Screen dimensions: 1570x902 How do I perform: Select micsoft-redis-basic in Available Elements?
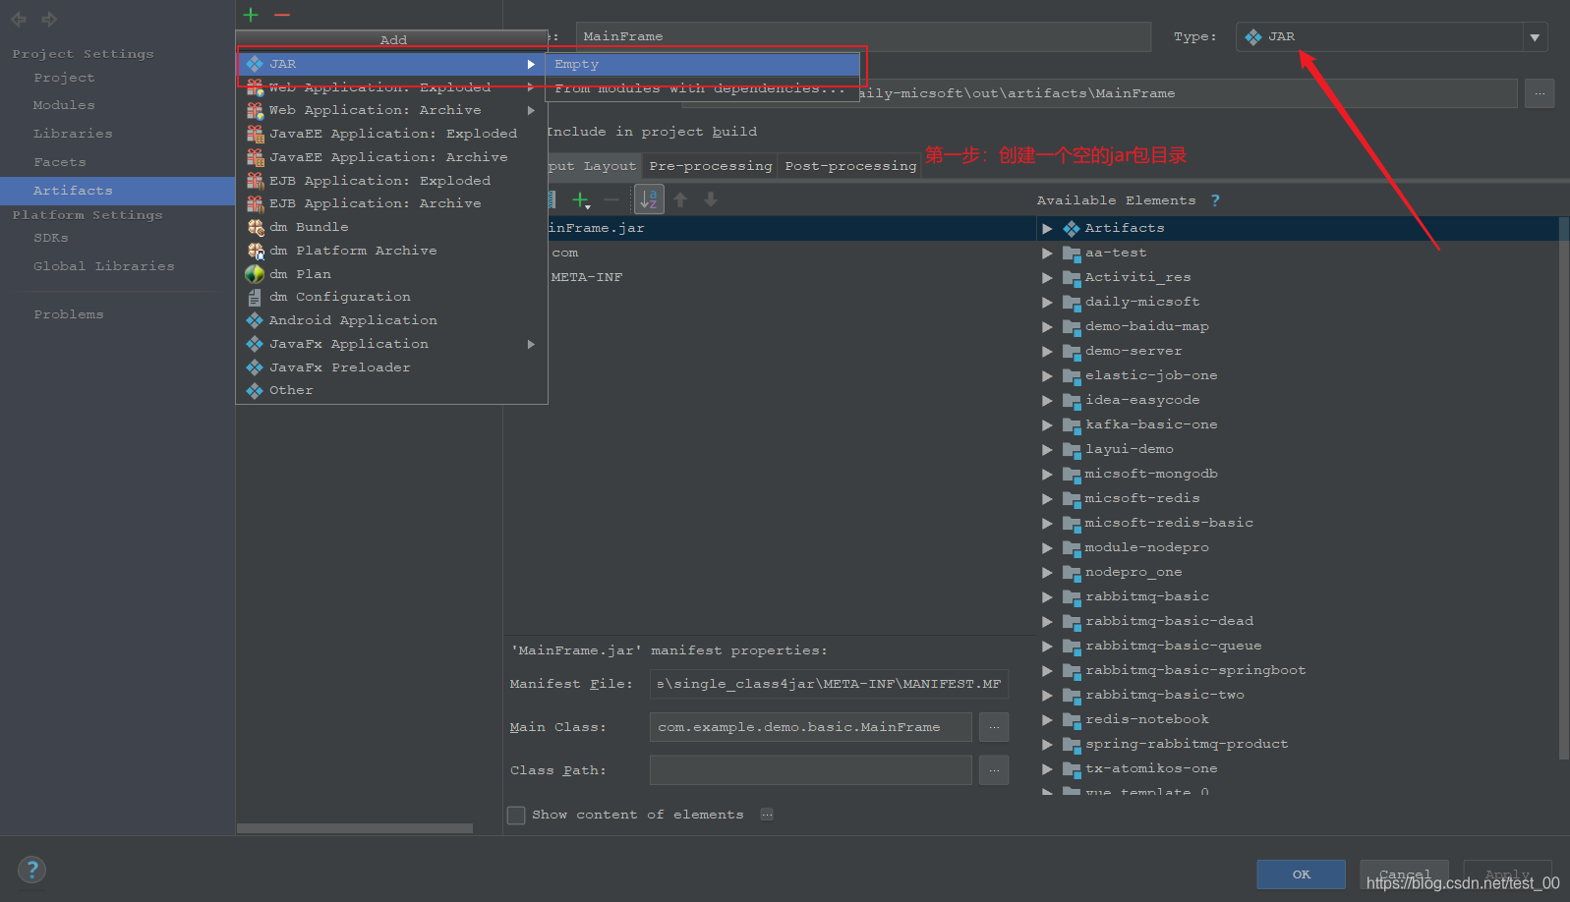pos(1169,523)
